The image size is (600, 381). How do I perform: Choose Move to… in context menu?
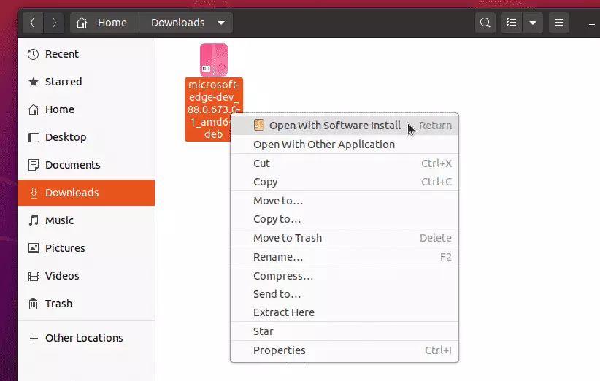(345, 201)
